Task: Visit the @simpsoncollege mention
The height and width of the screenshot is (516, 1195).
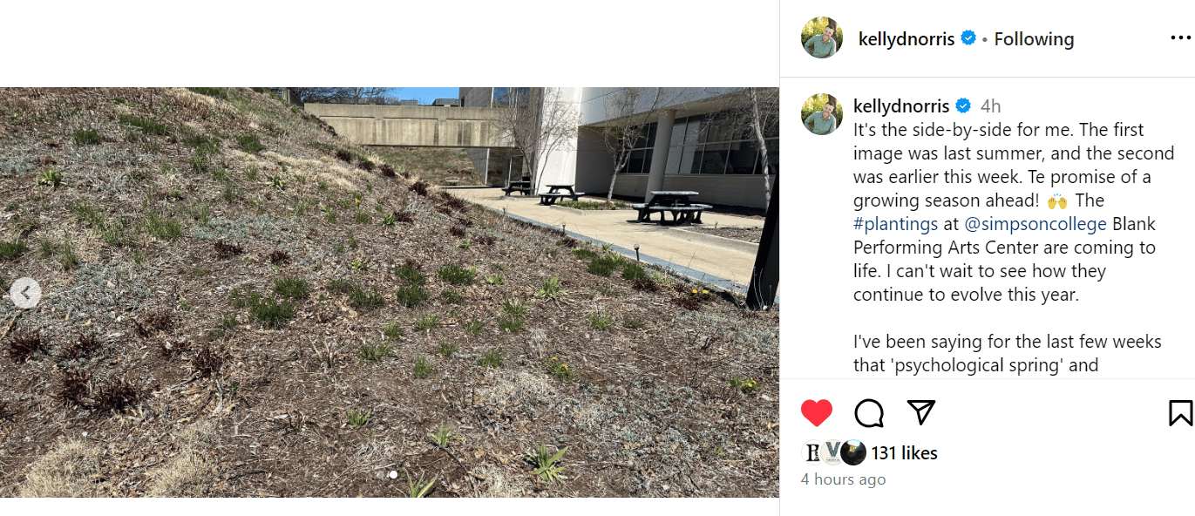Action: (x=1036, y=224)
